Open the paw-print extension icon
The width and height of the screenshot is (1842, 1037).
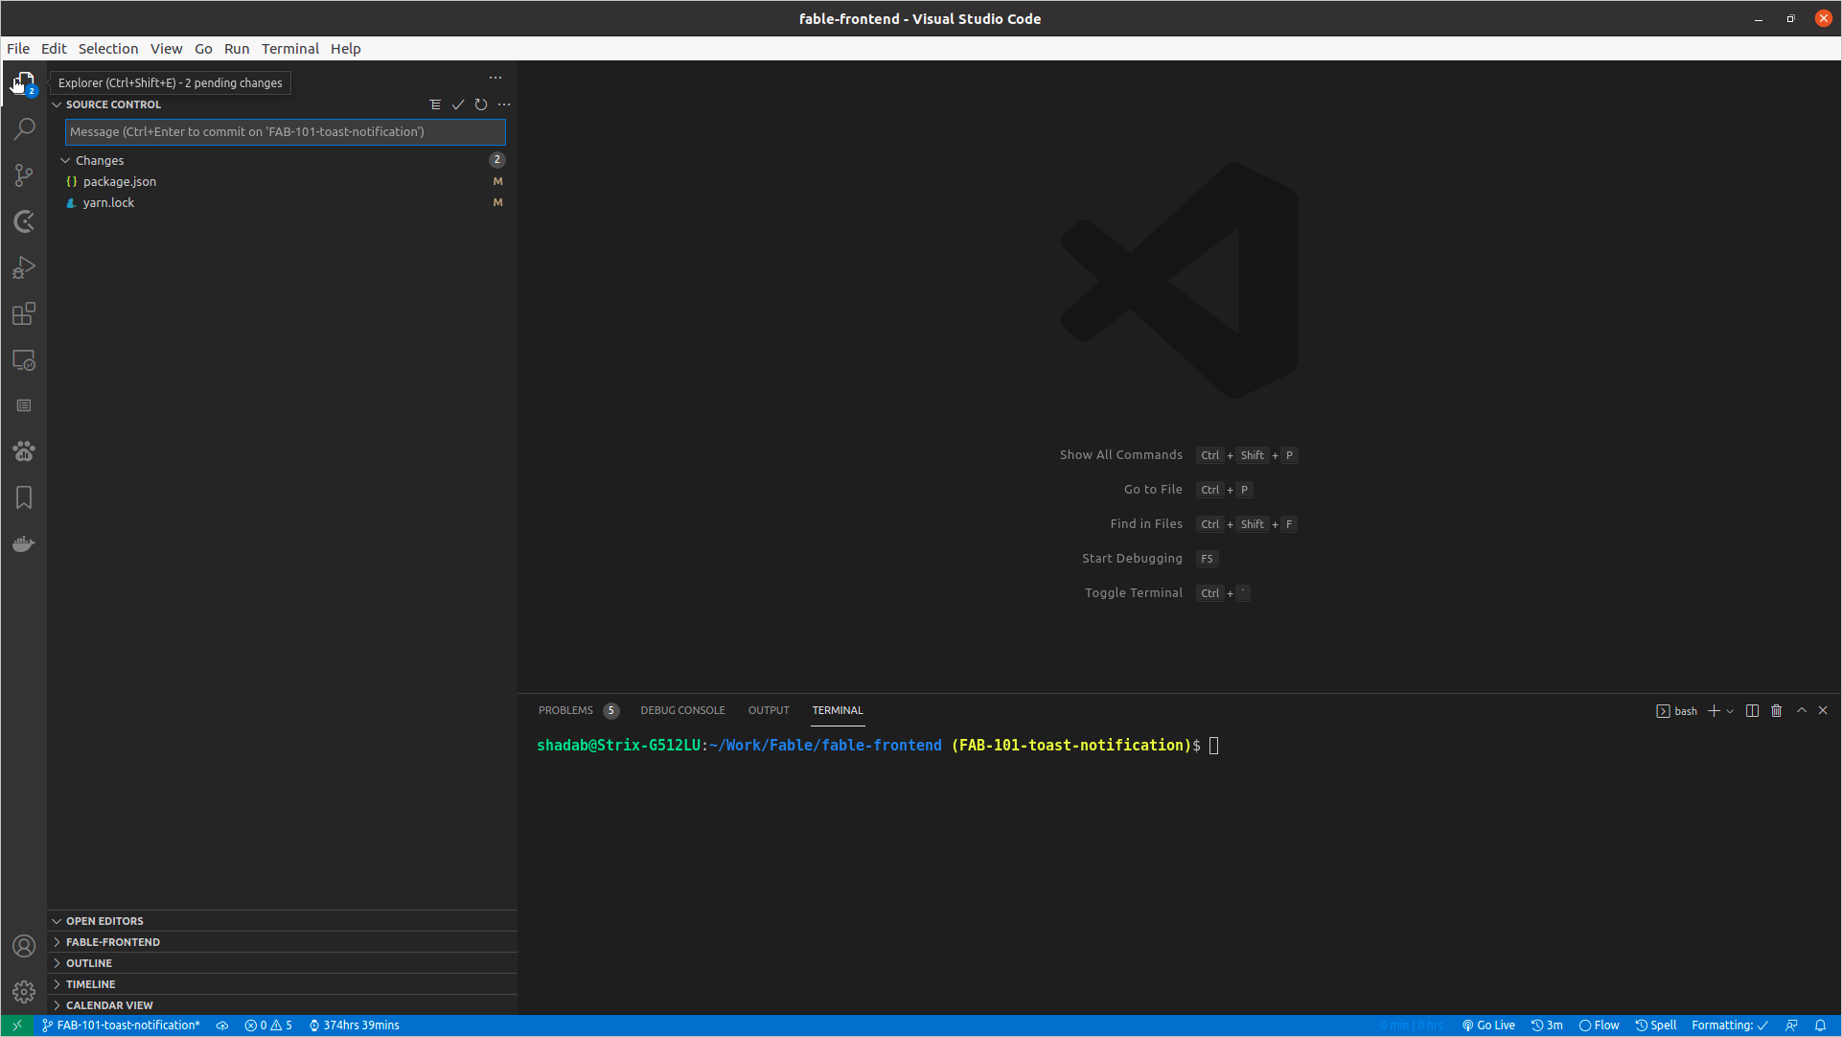click(24, 451)
